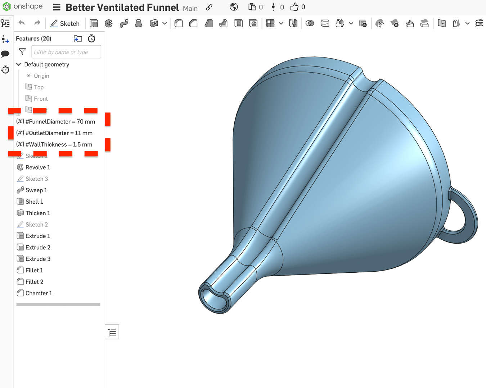
Task: Select the Sweep tool in toolbar
Action: click(x=124, y=23)
